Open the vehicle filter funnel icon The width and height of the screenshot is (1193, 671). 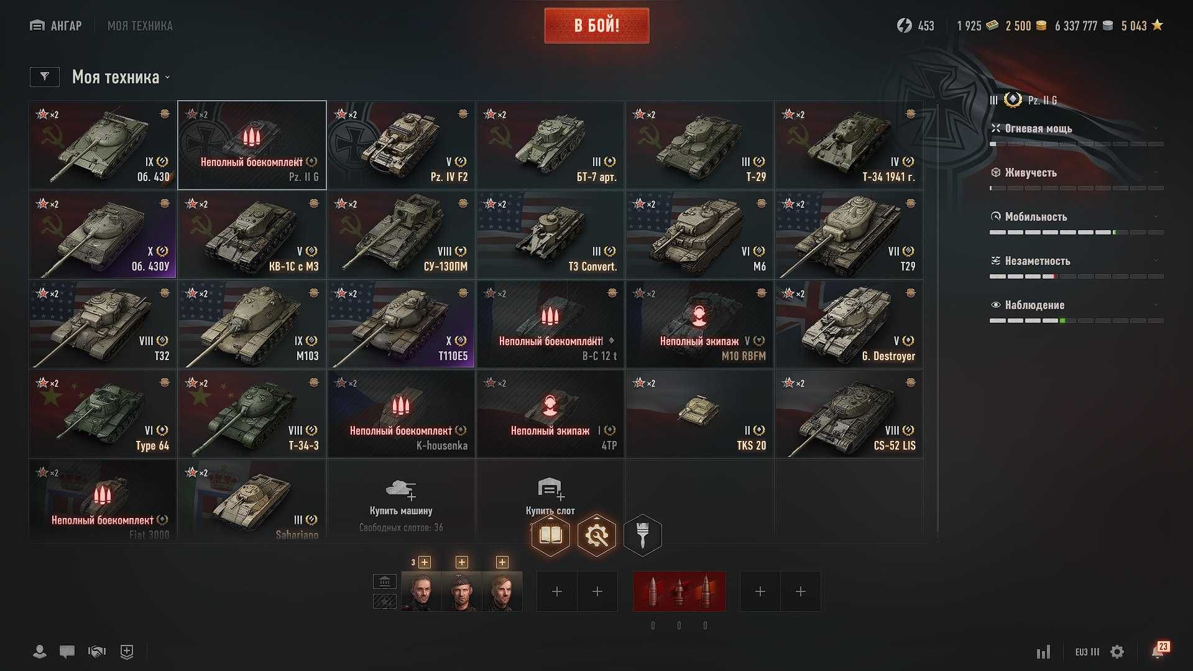[x=45, y=77]
